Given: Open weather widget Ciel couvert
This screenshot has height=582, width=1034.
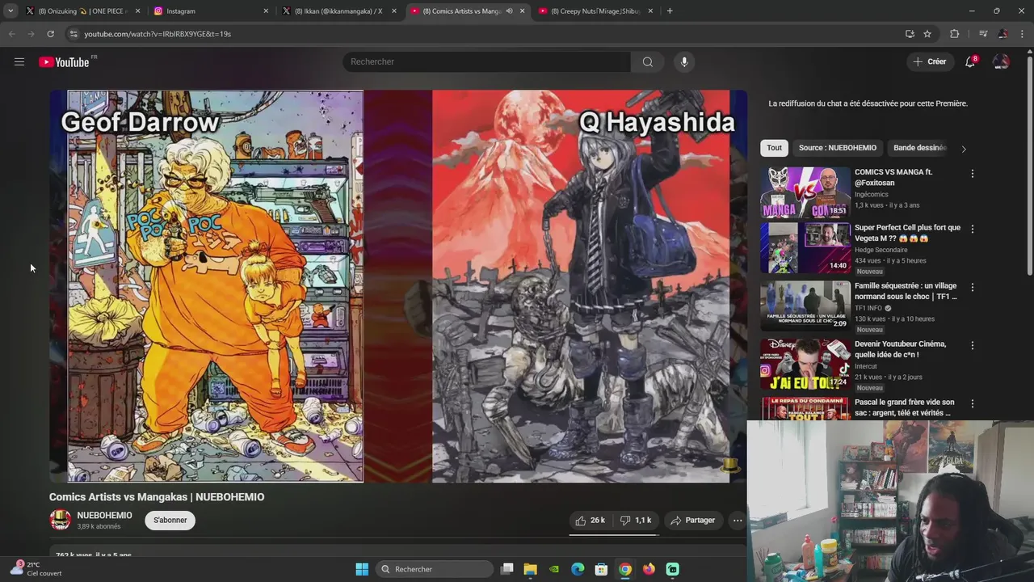Looking at the screenshot, I should (x=37, y=569).
